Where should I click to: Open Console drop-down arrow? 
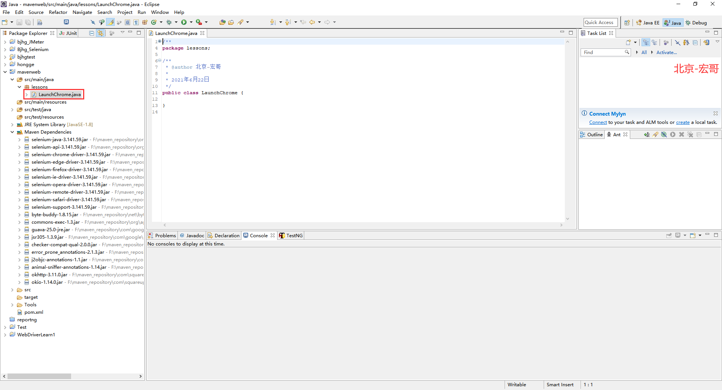pyautogui.click(x=700, y=235)
